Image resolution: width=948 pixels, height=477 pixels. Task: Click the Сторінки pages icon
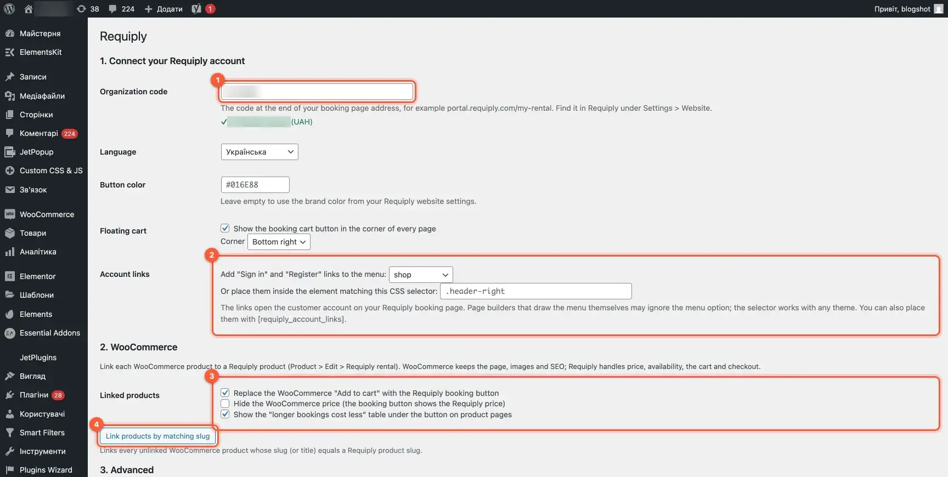point(10,115)
